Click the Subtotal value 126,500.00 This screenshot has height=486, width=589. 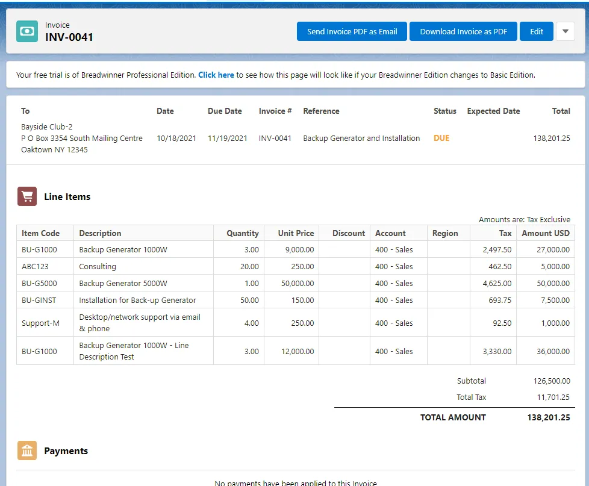552,381
